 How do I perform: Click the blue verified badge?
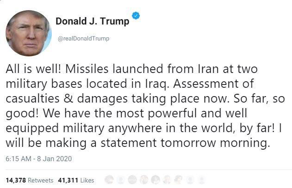click(x=136, y=16)
